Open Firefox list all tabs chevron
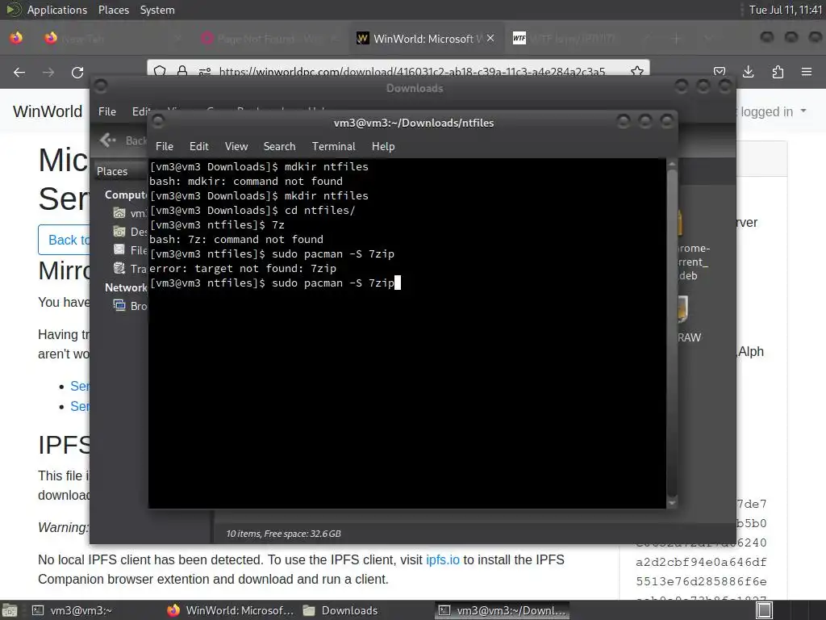Image resolution: width=826 pixels, height=620 pixels. click(x=708, y=39)
